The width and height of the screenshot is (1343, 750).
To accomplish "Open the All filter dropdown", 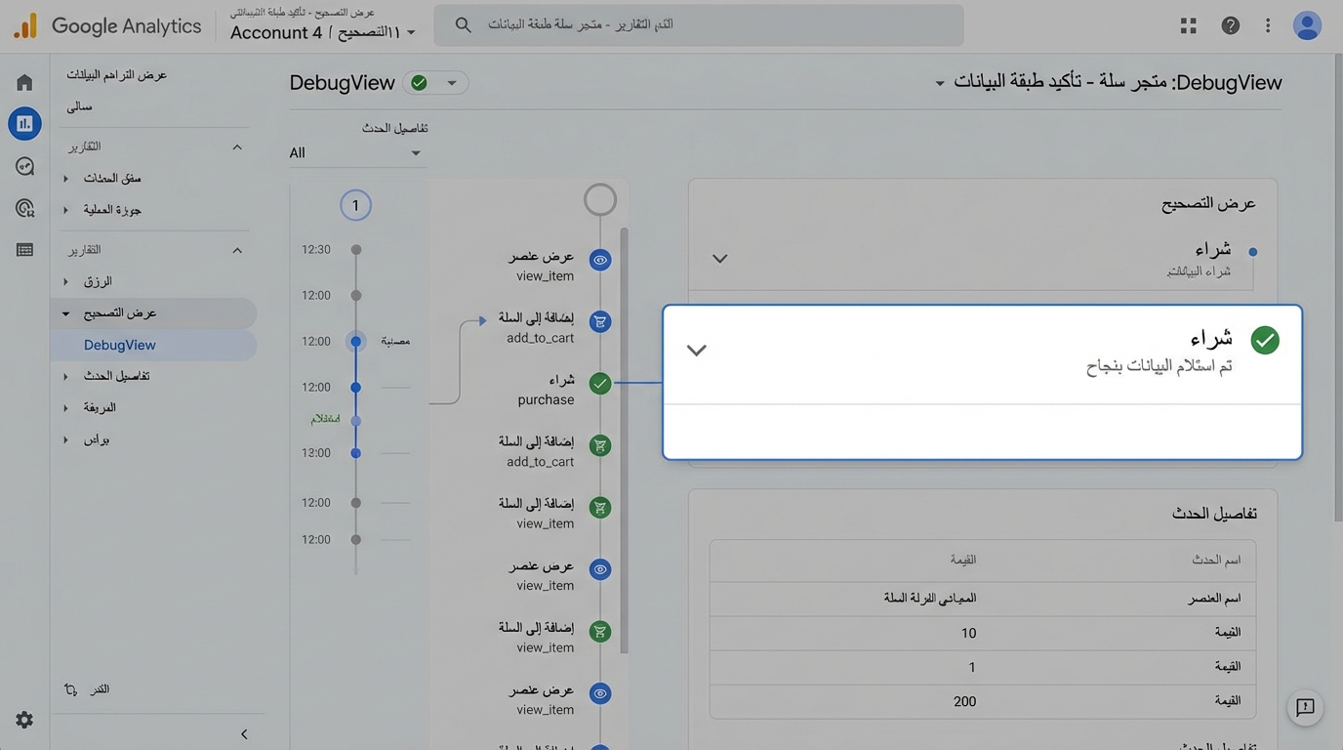I will tap(356, 153).
